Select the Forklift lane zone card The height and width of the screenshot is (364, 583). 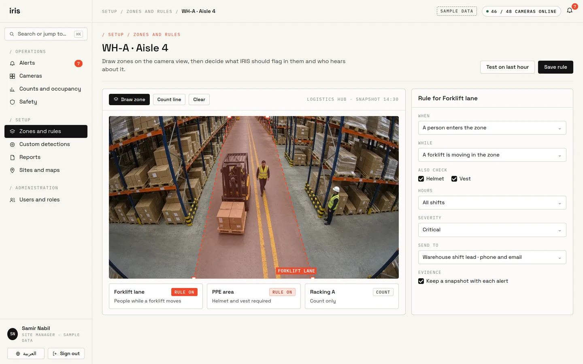tap(156, 296)
